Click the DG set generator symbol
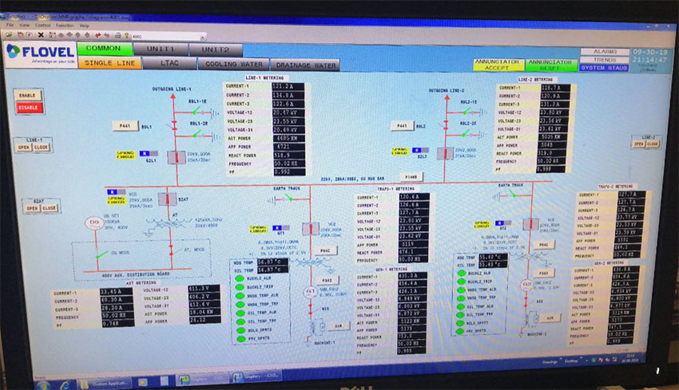This screenshot has width=679, height=390. point(93,221)
